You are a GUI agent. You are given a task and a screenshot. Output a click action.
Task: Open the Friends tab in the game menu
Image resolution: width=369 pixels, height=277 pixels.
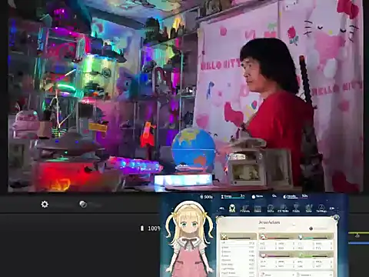245,209
